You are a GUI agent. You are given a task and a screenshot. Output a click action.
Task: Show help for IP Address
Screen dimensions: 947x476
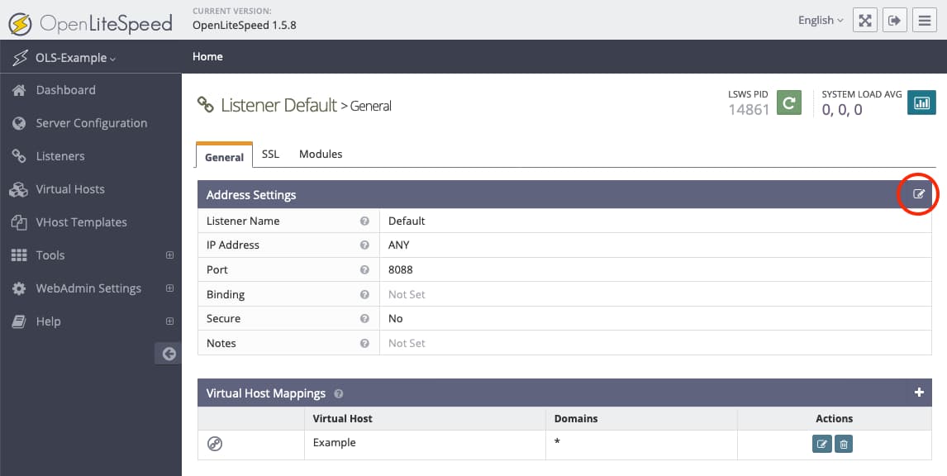coord(364,245)
